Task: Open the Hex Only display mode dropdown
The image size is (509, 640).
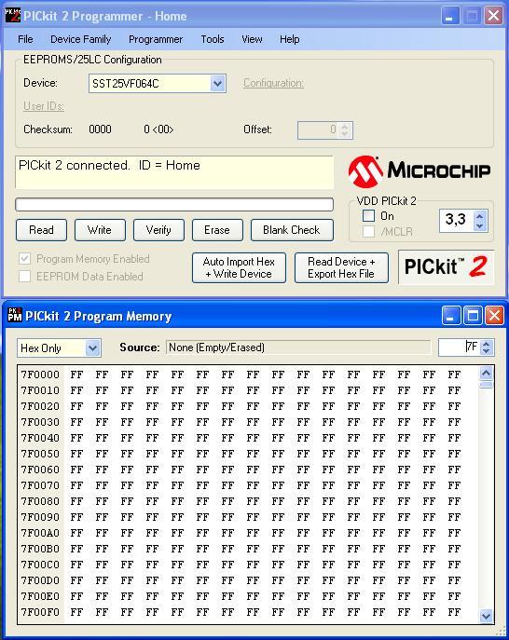Action: point(92,348)
